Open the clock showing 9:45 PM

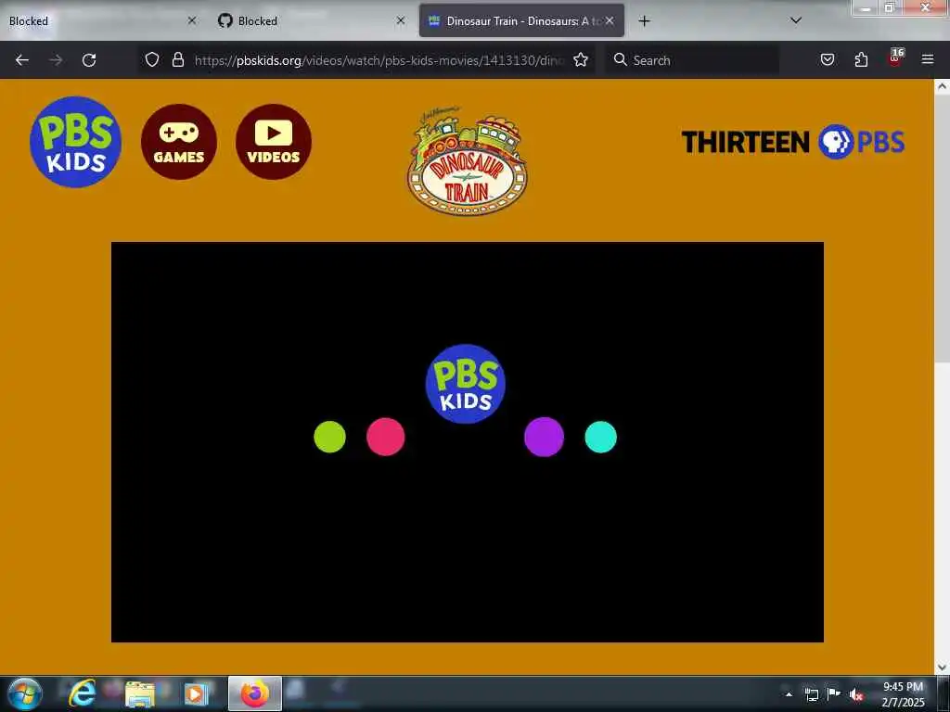(903, 694)
